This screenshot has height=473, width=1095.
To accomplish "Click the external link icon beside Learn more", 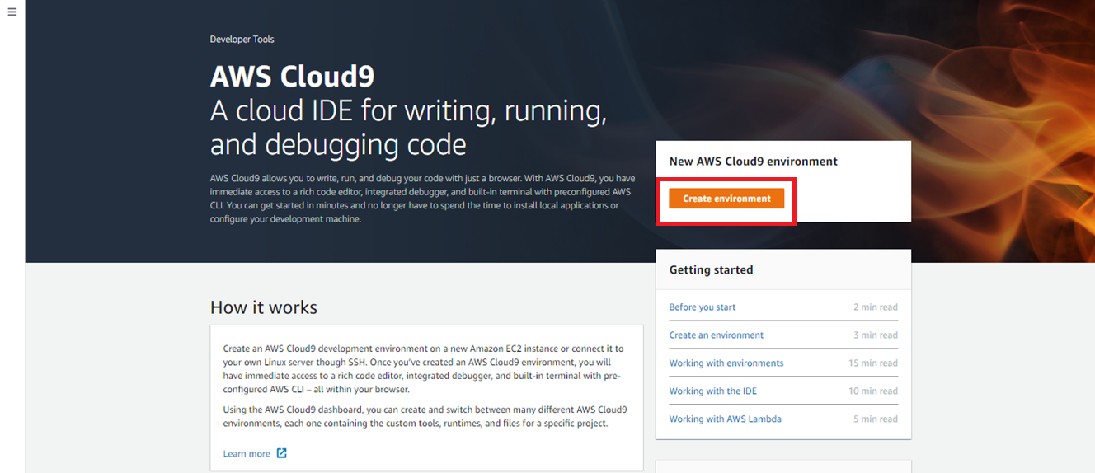I will (x=281, y=453).
